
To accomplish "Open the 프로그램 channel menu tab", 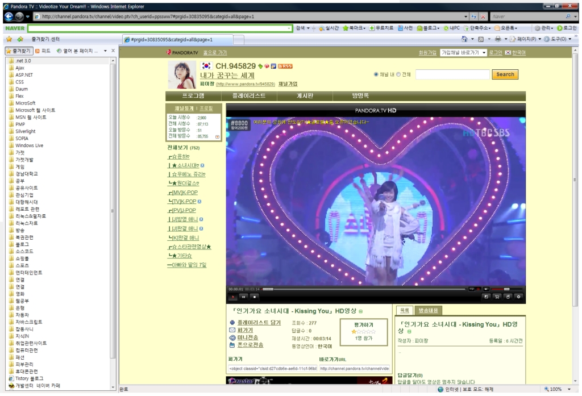I will pos(193,96).
